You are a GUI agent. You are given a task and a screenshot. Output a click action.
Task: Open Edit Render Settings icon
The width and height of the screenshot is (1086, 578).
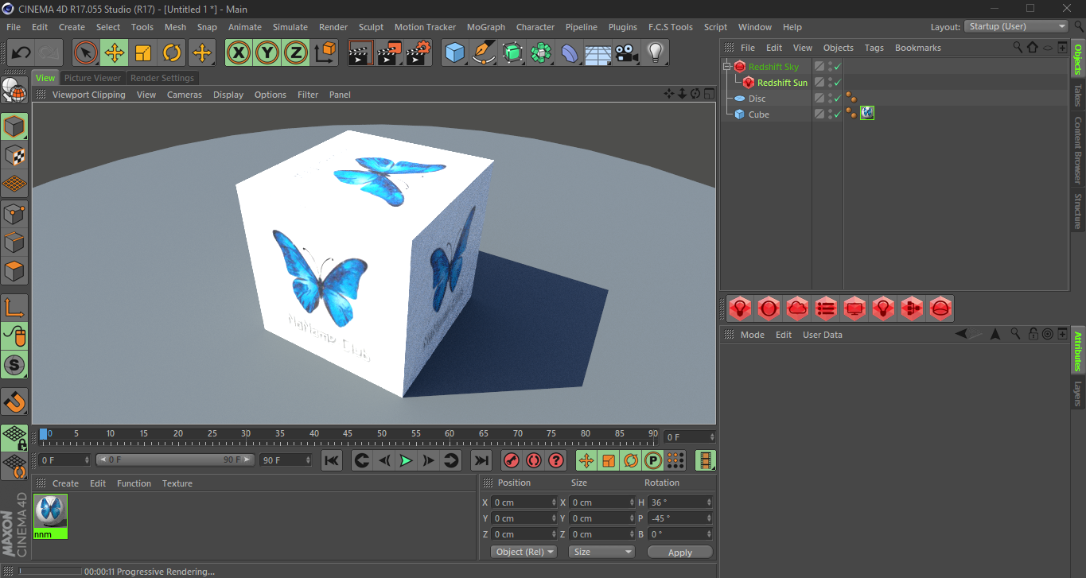tap(418, 53)
